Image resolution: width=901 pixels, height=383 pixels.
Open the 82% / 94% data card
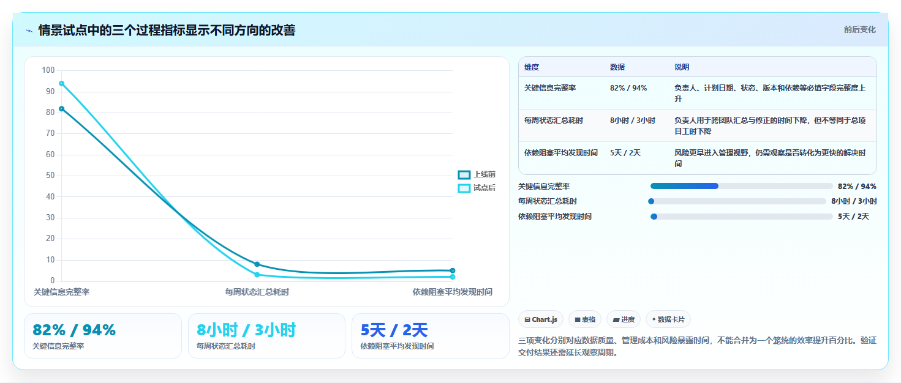(103, 336)
